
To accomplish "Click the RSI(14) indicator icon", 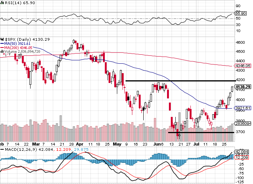I will pyautogui.click(x=2, y=3).
